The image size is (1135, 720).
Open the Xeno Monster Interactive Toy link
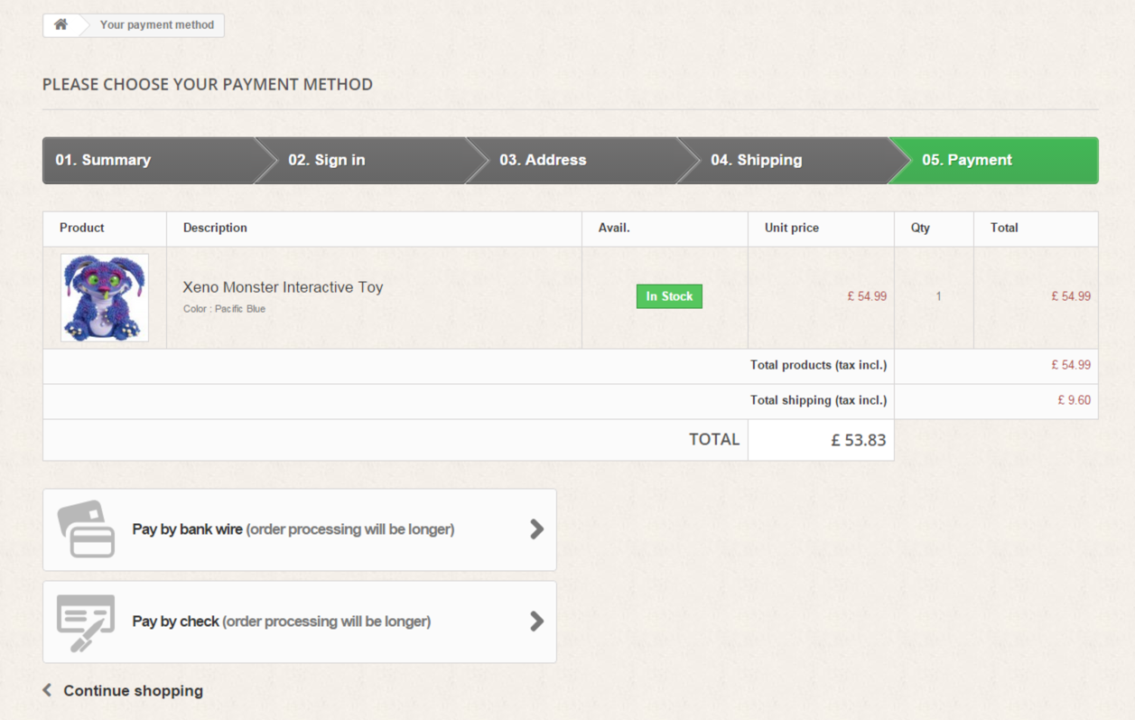pyautogui.click(x=283, y=287)
